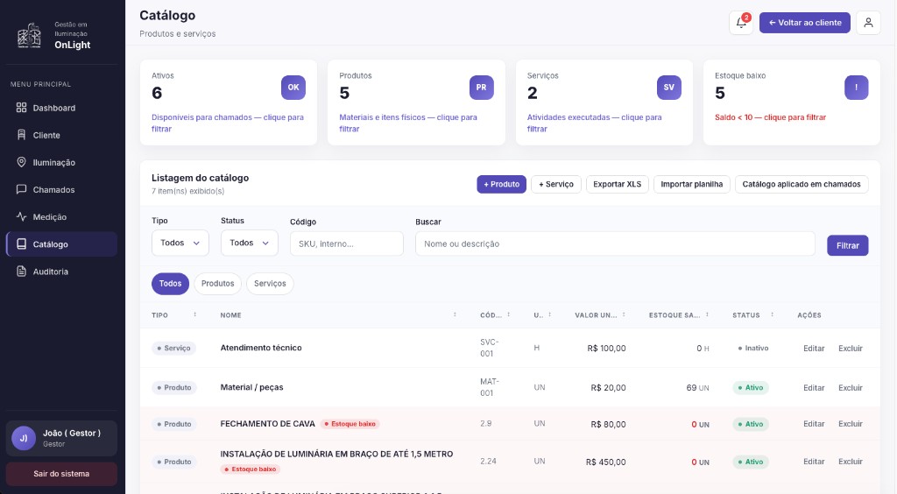
Task: Click the Medição pulse icon
Action: click(21, 216)
